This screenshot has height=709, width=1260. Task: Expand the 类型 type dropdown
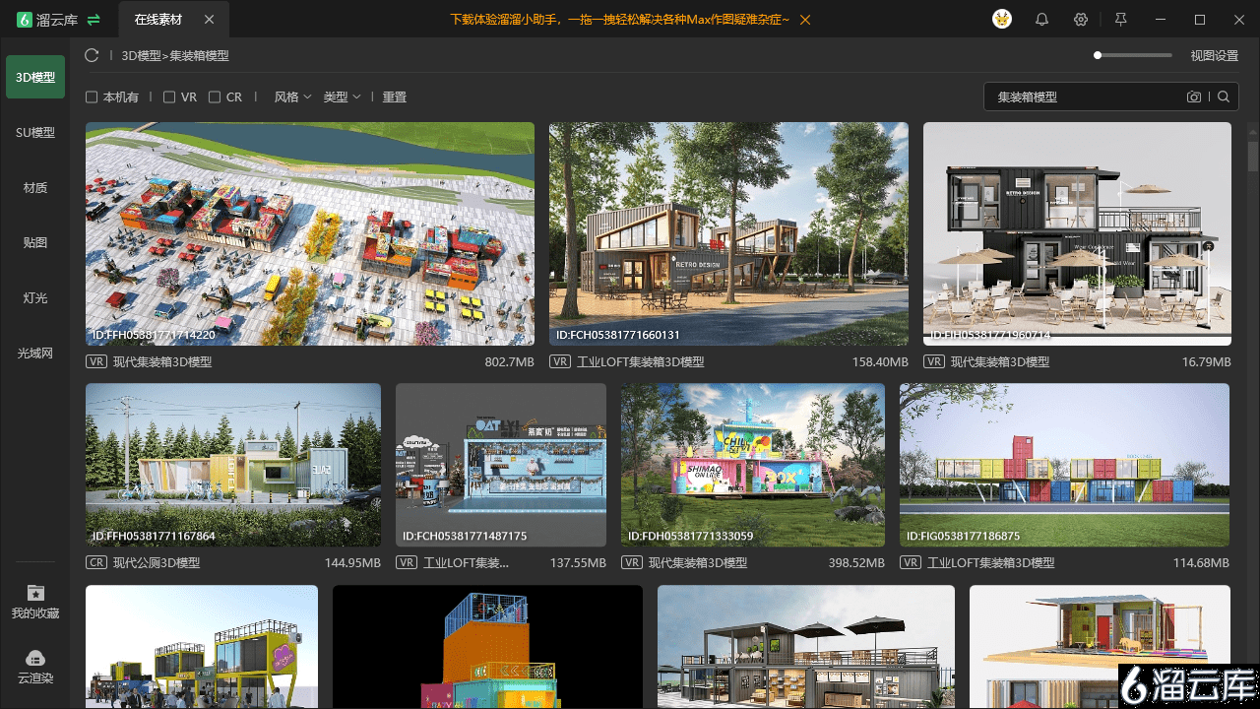pos(342,97)
